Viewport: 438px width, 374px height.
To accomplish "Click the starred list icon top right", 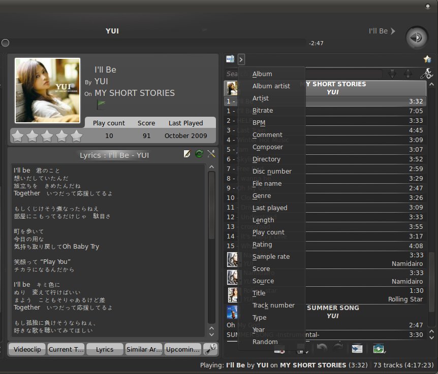I will click(427, 59).
